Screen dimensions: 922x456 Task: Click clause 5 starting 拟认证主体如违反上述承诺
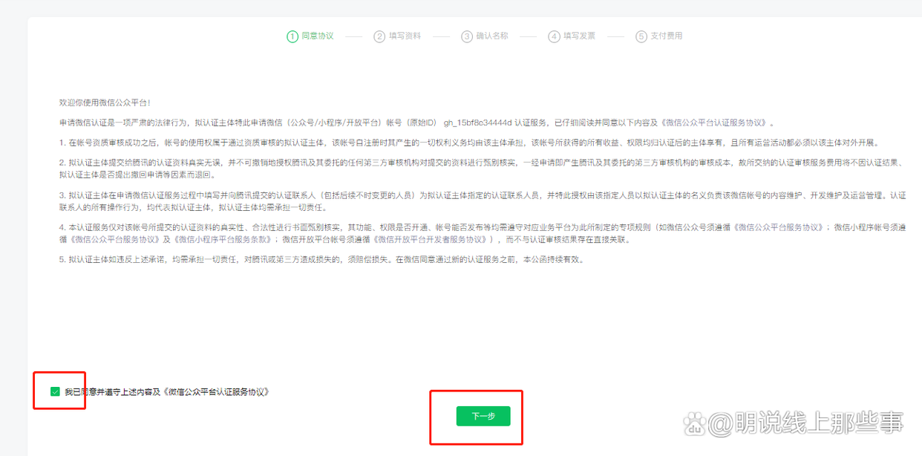tap(322, 260)
